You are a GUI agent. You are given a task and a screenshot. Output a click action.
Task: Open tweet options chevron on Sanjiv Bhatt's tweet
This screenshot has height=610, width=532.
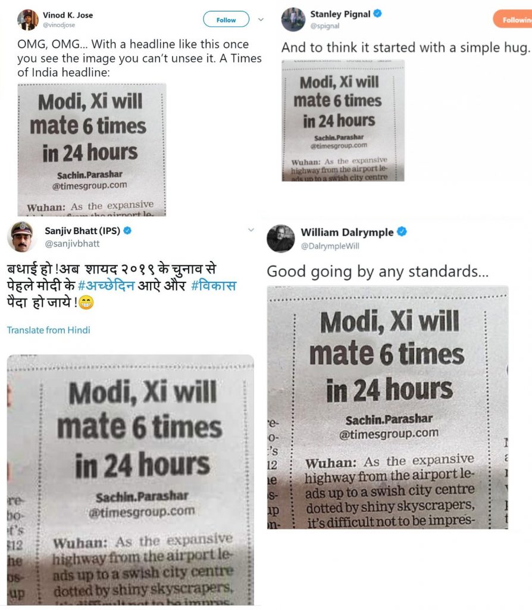(251, 230)
